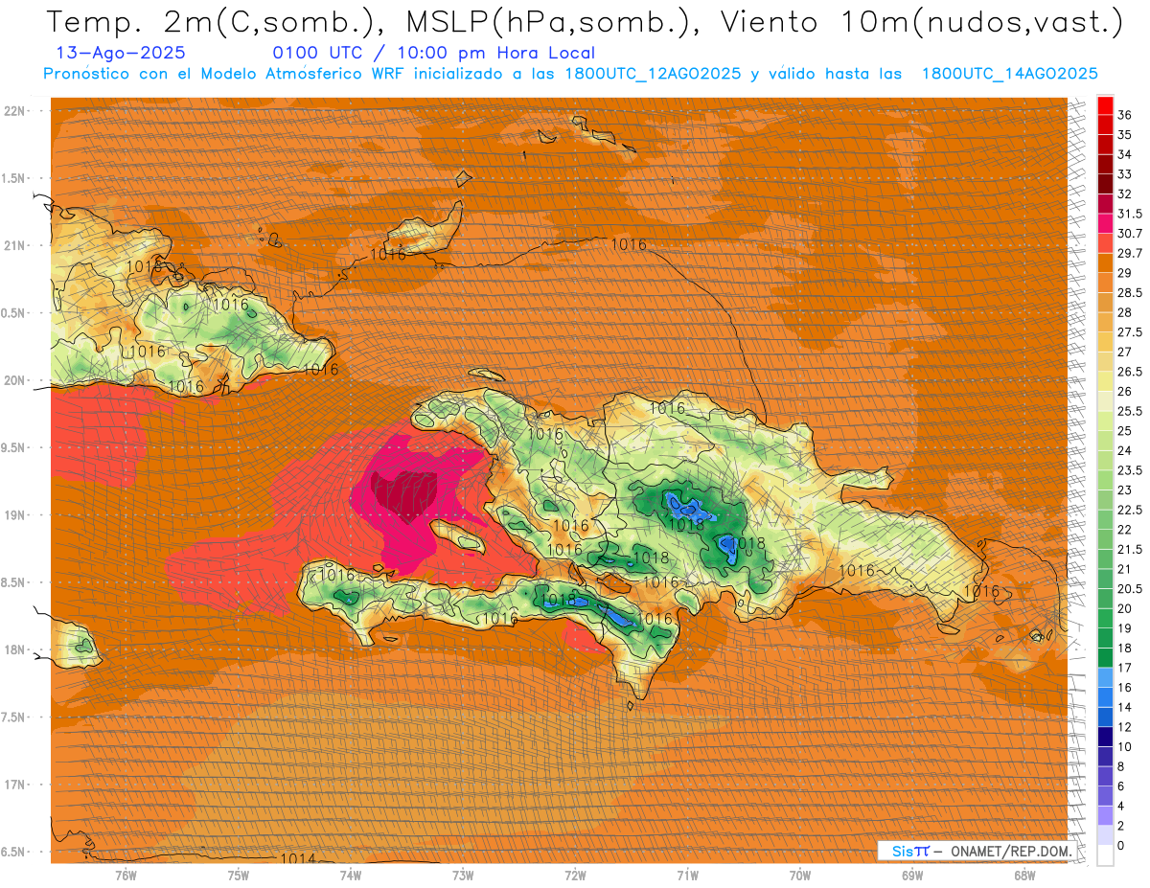Click the "69W" longitude axis label
Image resolution: width=1150 pixels, height=888 pixels.
tap(912, 875)
